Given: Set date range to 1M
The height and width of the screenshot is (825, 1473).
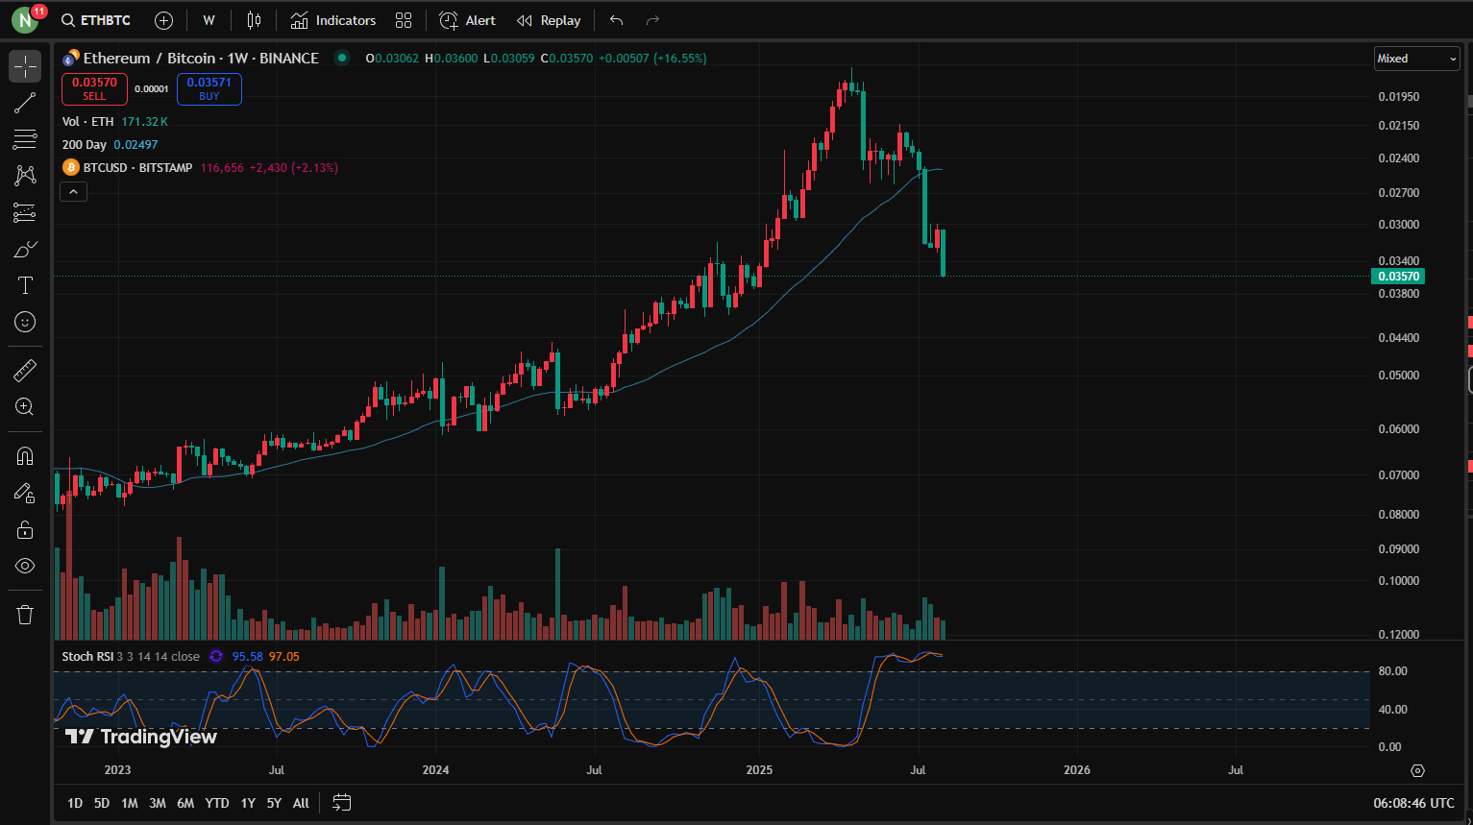Looking at the screenshot, I should 130,803.
